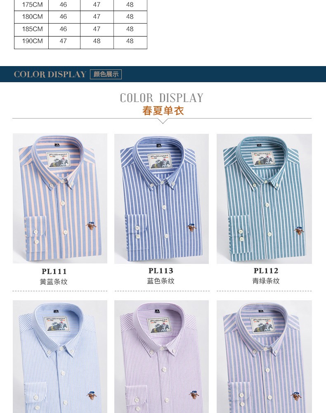Image resolution: width=326 pixels, height=413 pixels.
Task: Click the horse-race label inside PL113 collar
Action: point(159,161)
